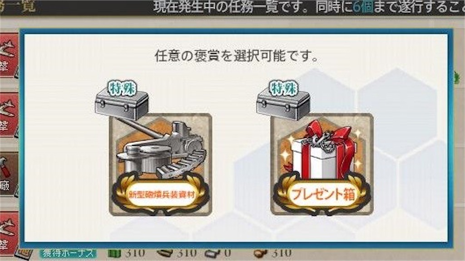Open the hammer arsenal quest tab
The image size is (465, 261).
9,174
